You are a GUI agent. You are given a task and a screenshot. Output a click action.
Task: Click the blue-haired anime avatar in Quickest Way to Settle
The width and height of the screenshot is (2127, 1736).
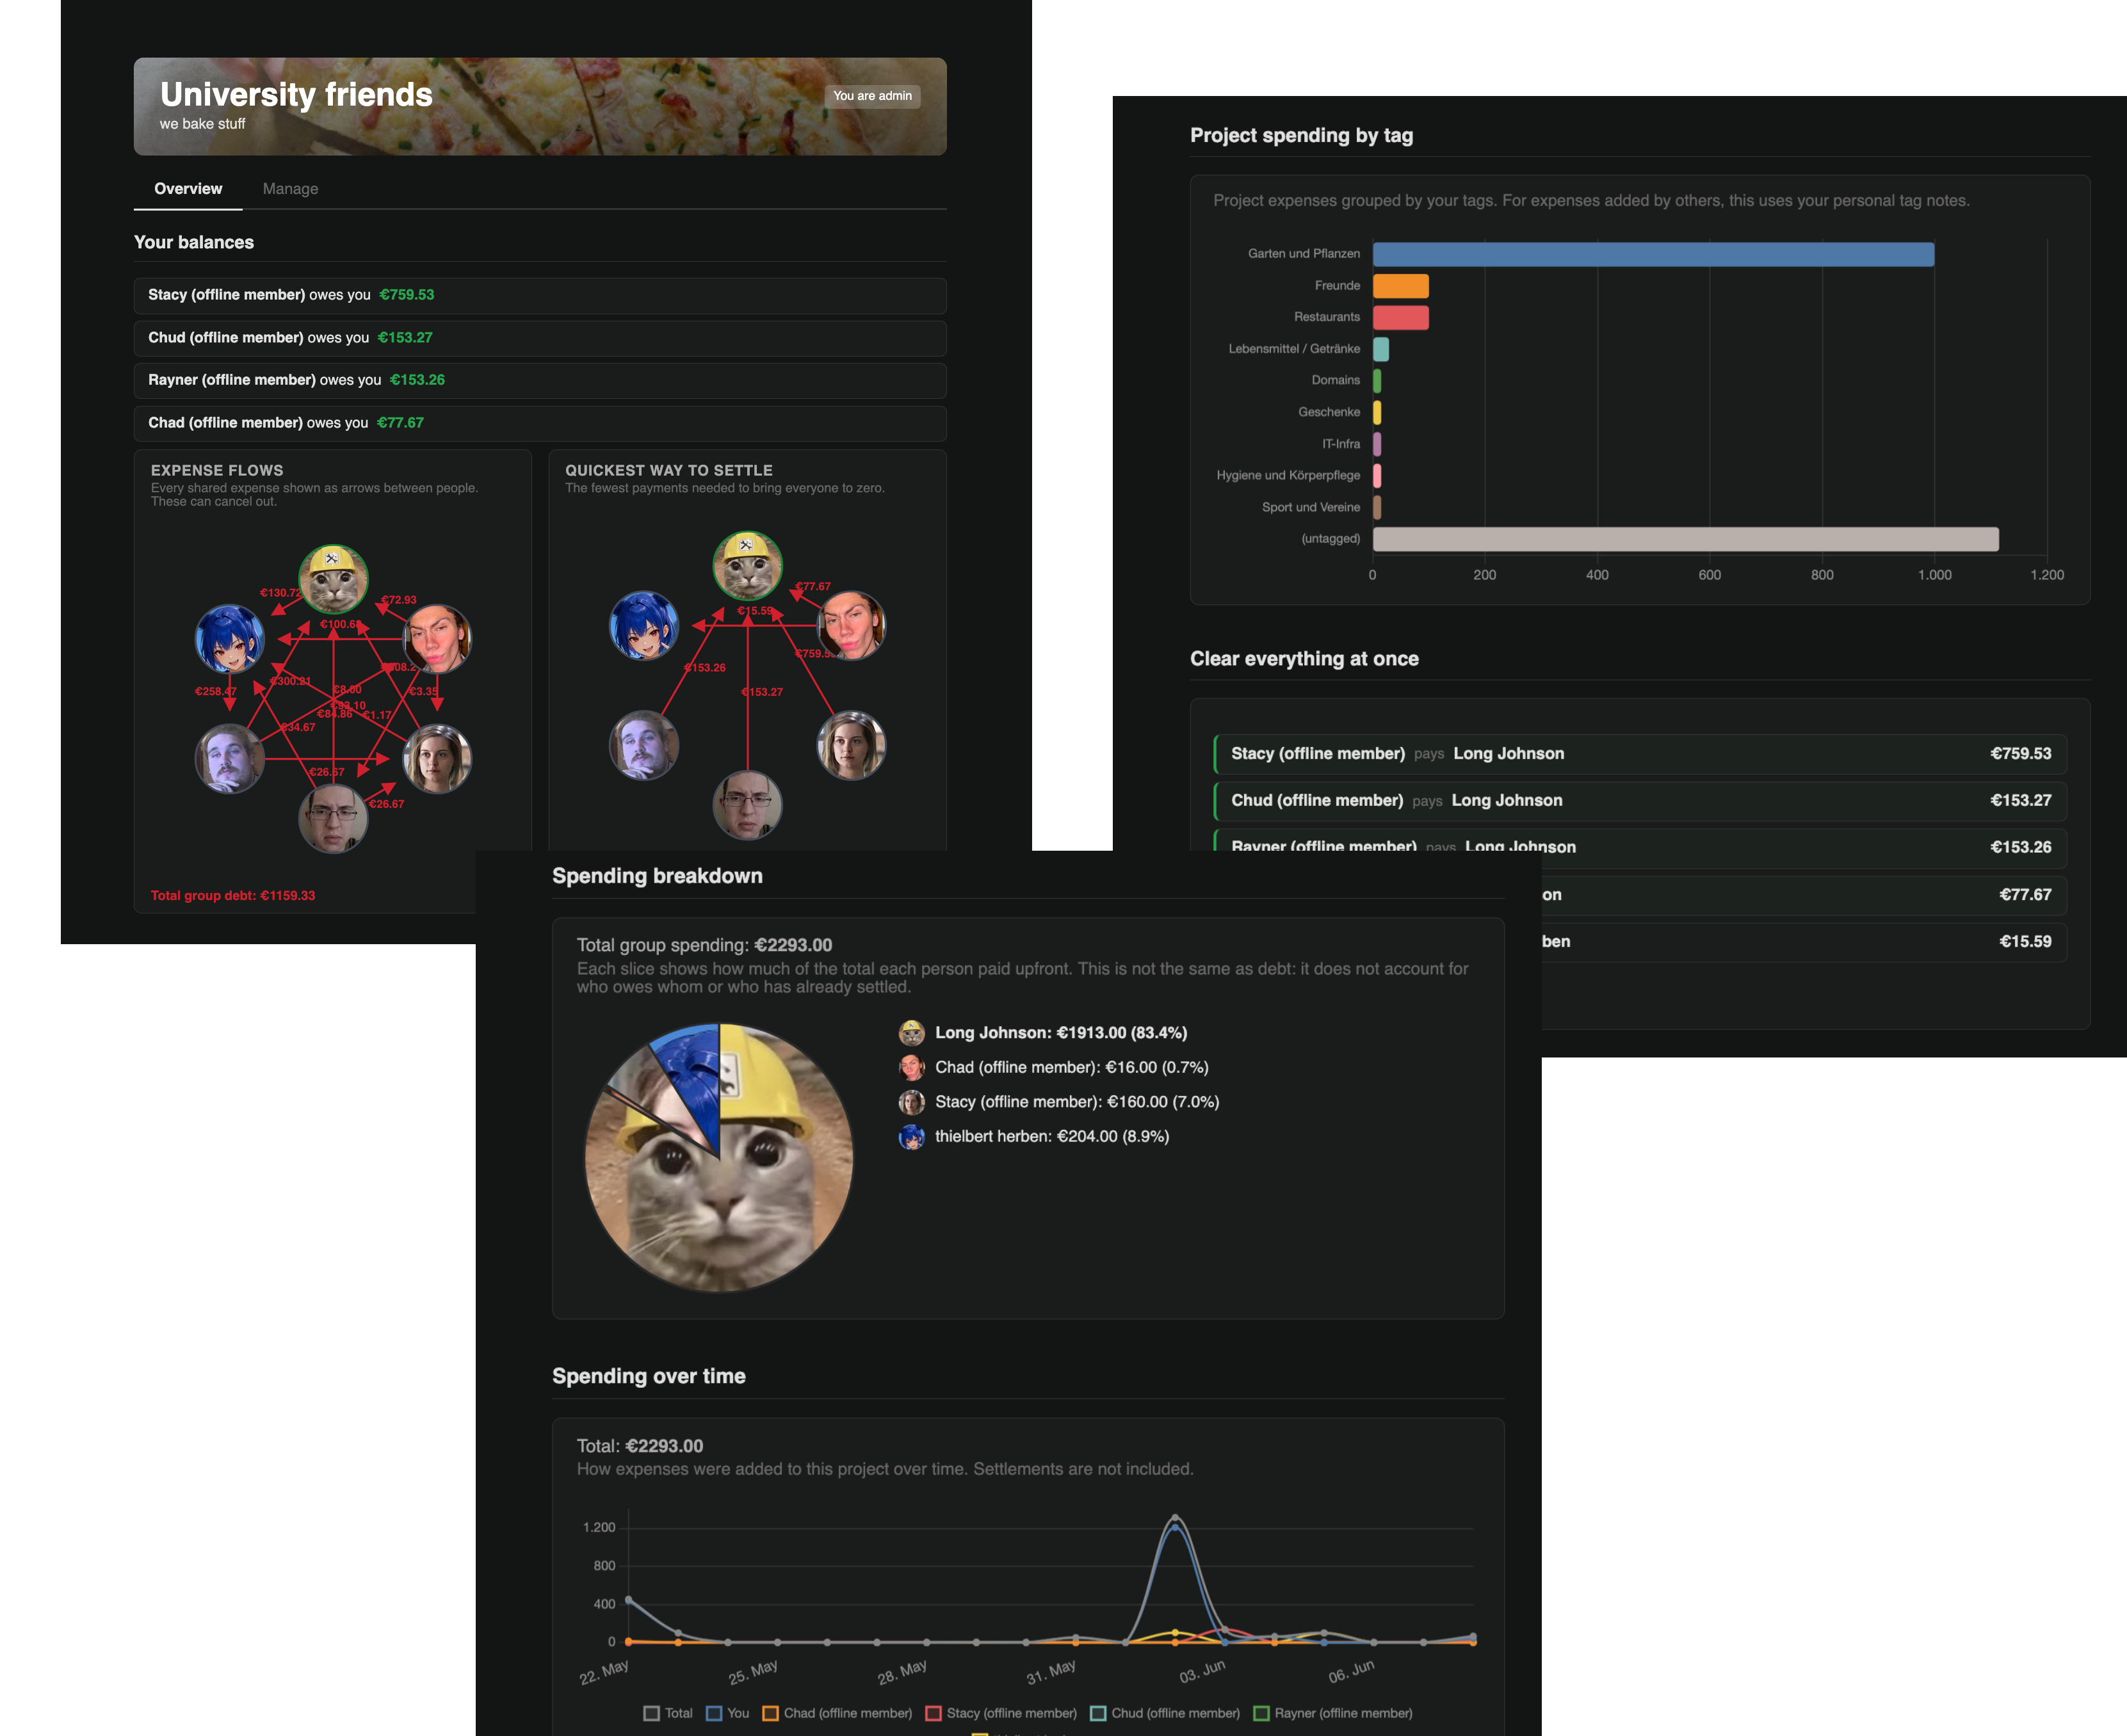644,625
